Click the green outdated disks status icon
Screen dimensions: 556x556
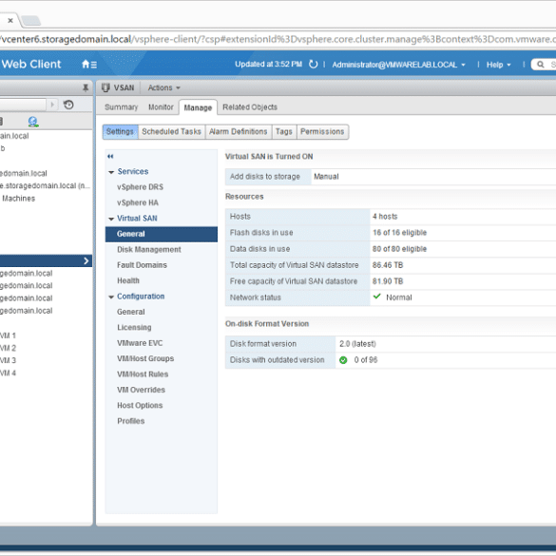click(x=343, y=360)
